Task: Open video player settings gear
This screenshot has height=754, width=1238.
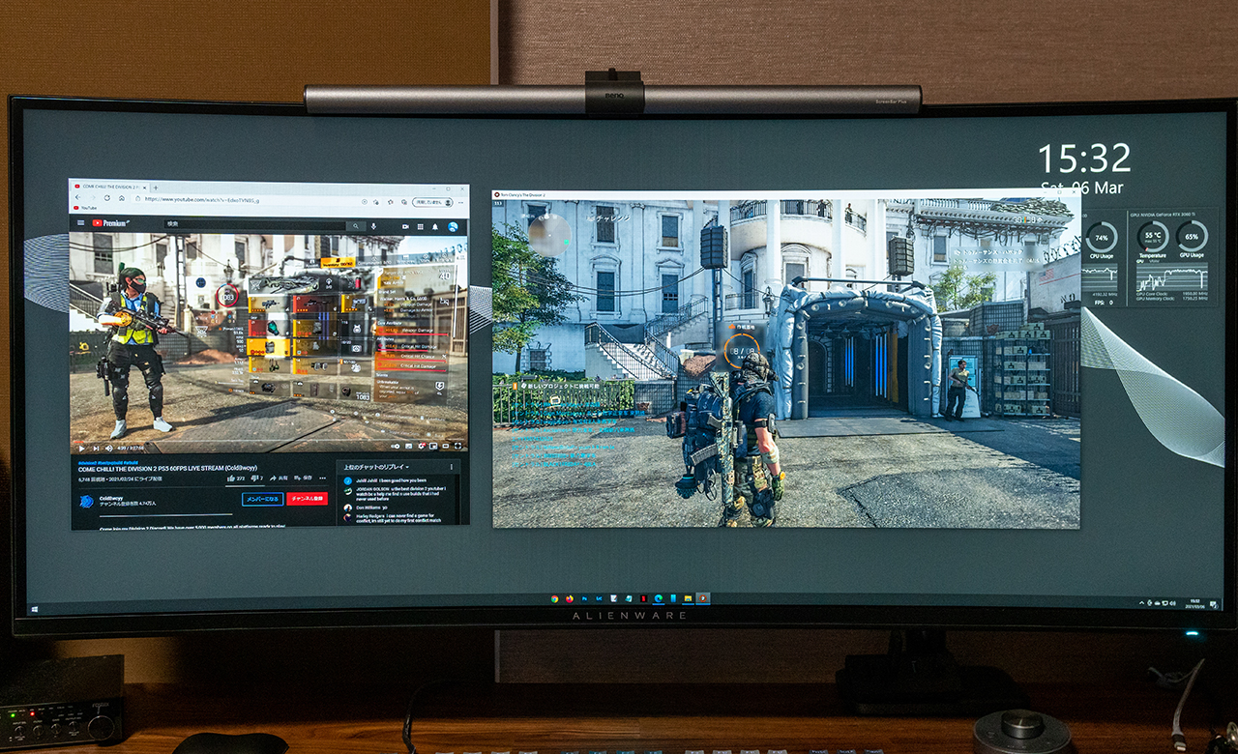Action: click(423, 447)
